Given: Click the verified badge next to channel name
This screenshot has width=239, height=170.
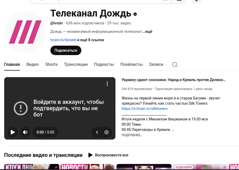Looking at the screenshot, I should (135, 14).
